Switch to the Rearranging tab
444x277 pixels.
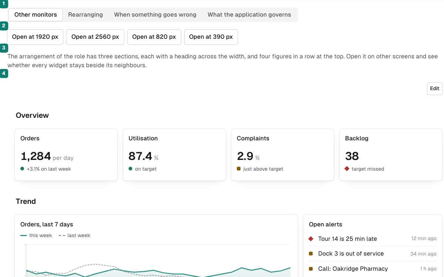pyautogui.click(x=85, y=15)
